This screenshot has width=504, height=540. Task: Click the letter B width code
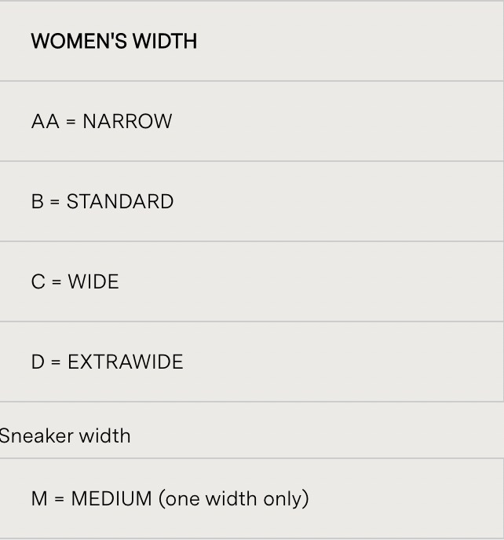[38, 201]
